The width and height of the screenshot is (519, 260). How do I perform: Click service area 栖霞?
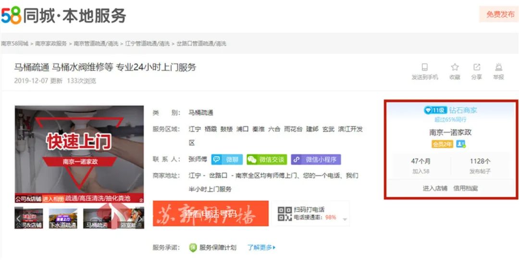(x=210, y=129)
